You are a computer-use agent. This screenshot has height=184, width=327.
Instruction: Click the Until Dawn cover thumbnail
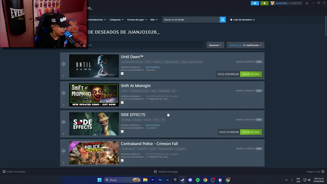[94, 66]
